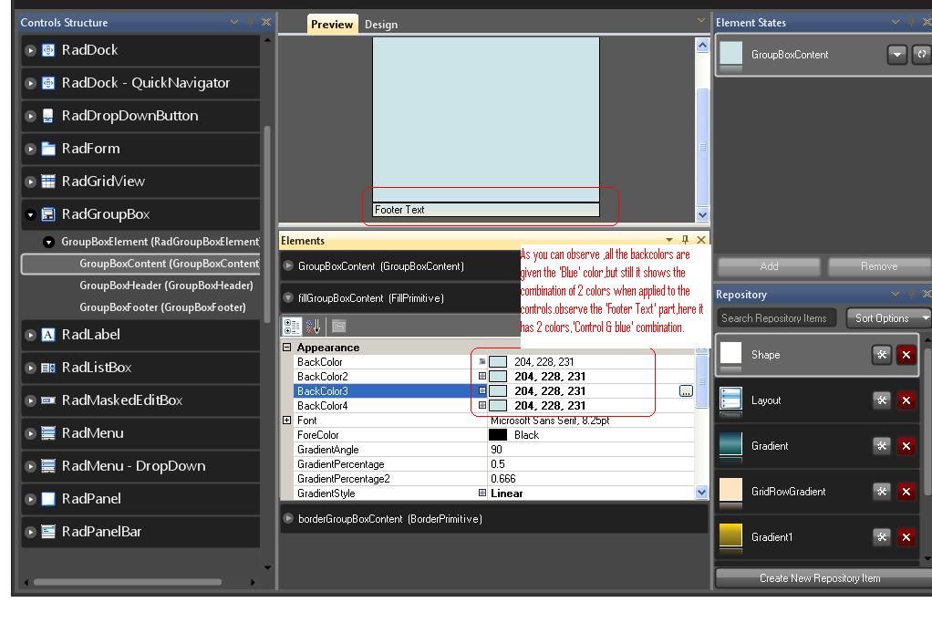Viewport: 932px width, 644px height.
Task: Open BackColor3 ellipsis editor button
Action: tap(686, 390)
